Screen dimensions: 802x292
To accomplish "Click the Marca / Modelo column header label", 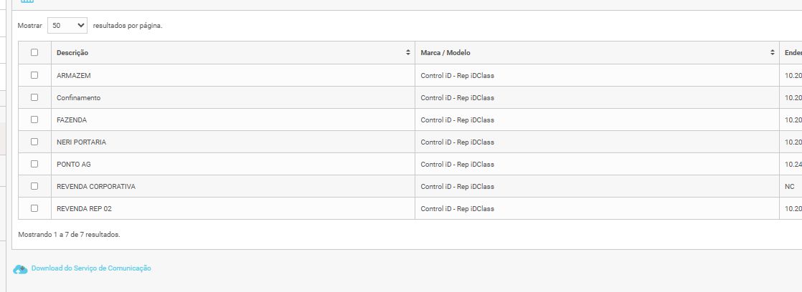I will tap(445, 53).
